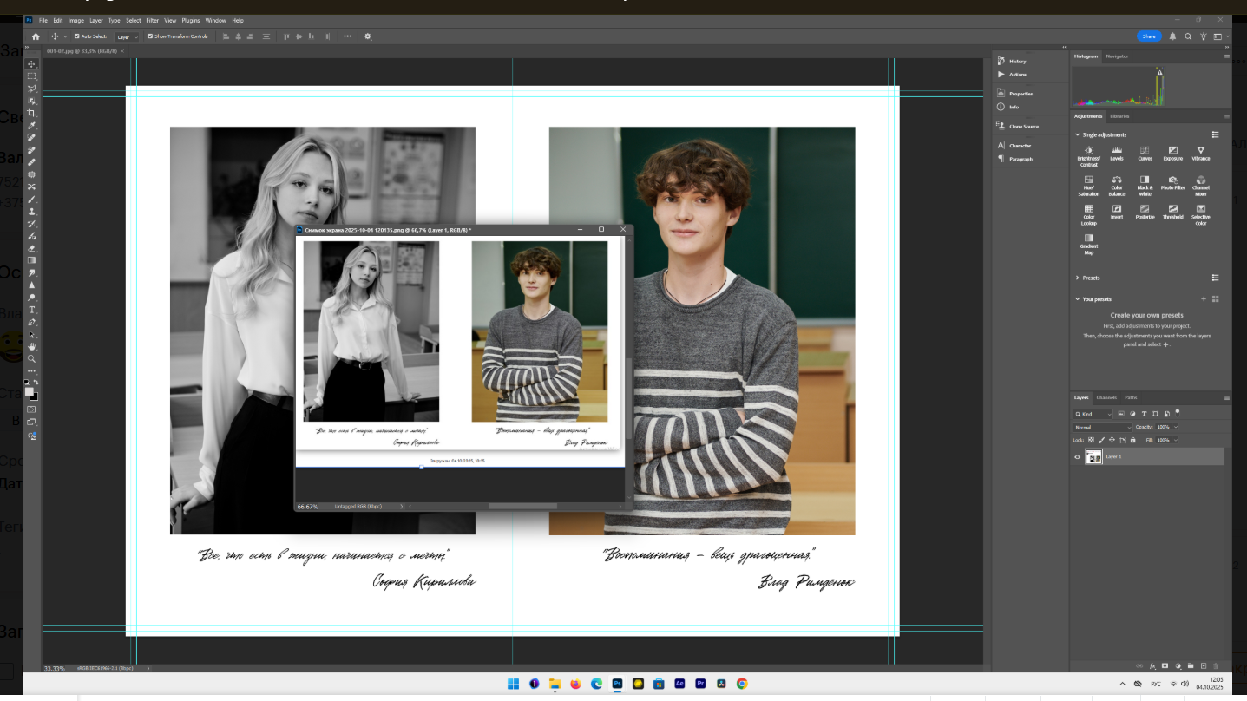Open the Filter menu
The width and height of the screenshot is (1247, 701).
click(152, 20)
